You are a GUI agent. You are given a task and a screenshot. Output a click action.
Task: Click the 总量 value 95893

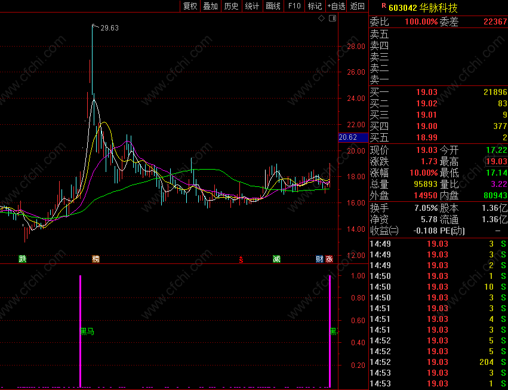tap(426, 184)
